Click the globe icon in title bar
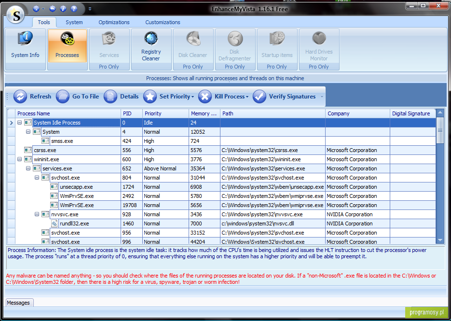 click(x=36, y=9)
